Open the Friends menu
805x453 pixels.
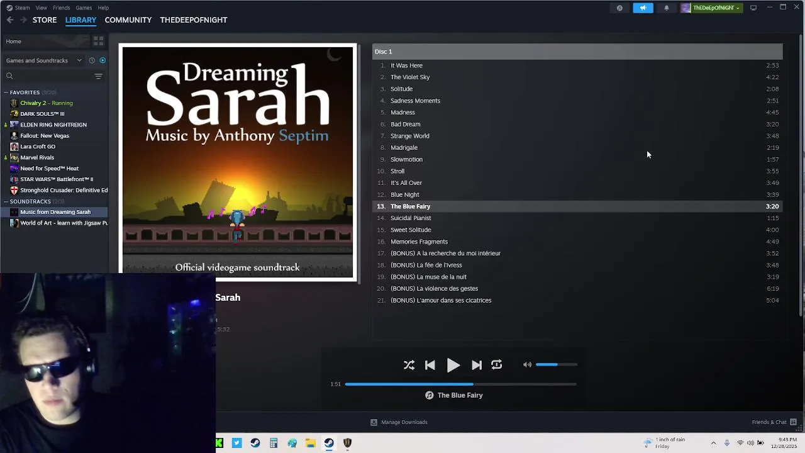[62, 8]
